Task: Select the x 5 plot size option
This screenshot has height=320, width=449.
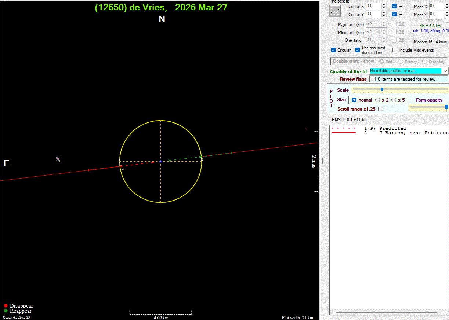Action: (x=394, y=100)
